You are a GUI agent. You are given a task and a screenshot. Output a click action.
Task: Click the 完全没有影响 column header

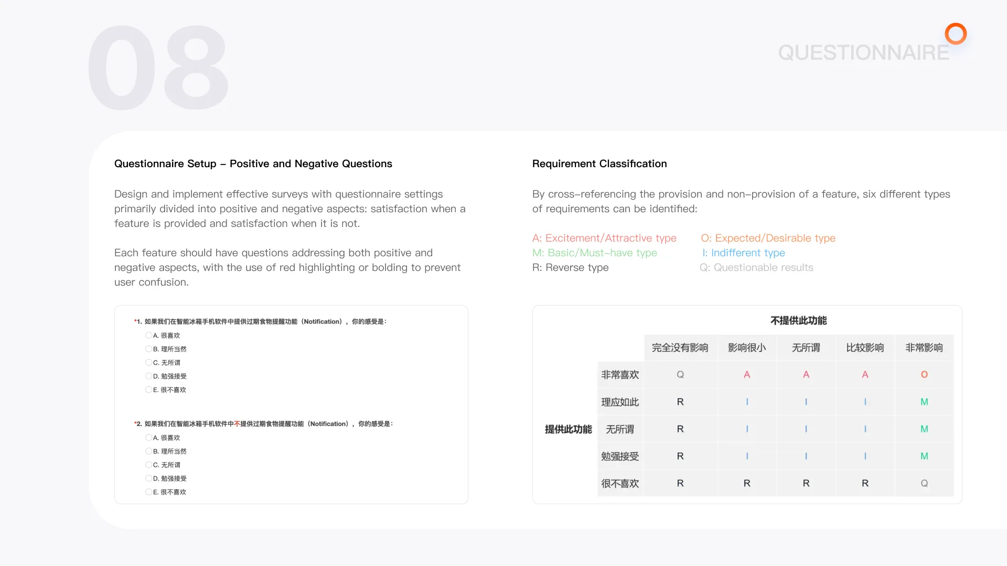[x=680, y=347]
